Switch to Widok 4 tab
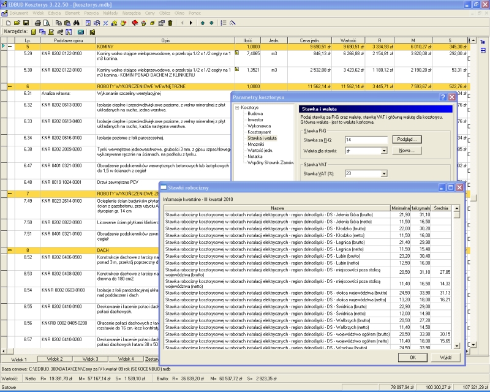 tap(126, 359)
